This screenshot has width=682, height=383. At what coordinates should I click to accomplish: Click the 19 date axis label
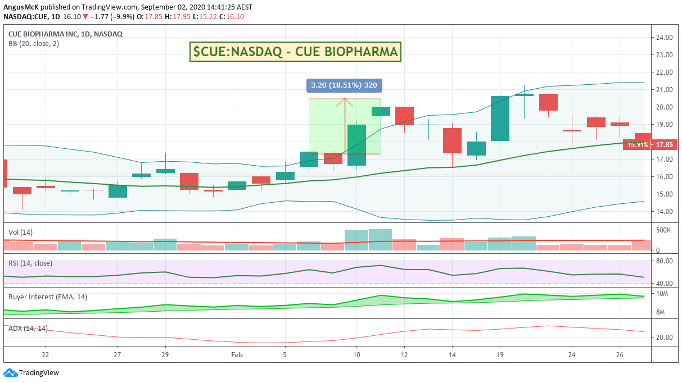coord(500,355)
